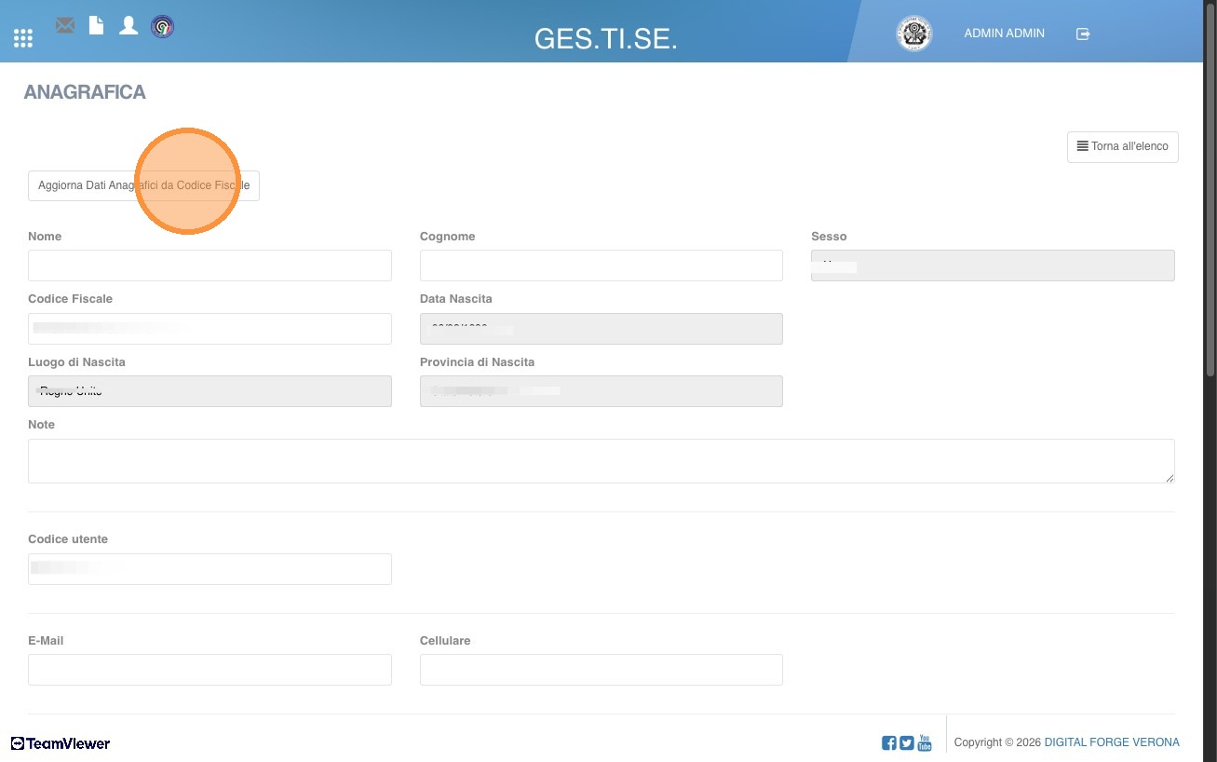Click the Sesso field
Image resolution: width=1217 pixels, height=762 pixels.
[993, 265]
